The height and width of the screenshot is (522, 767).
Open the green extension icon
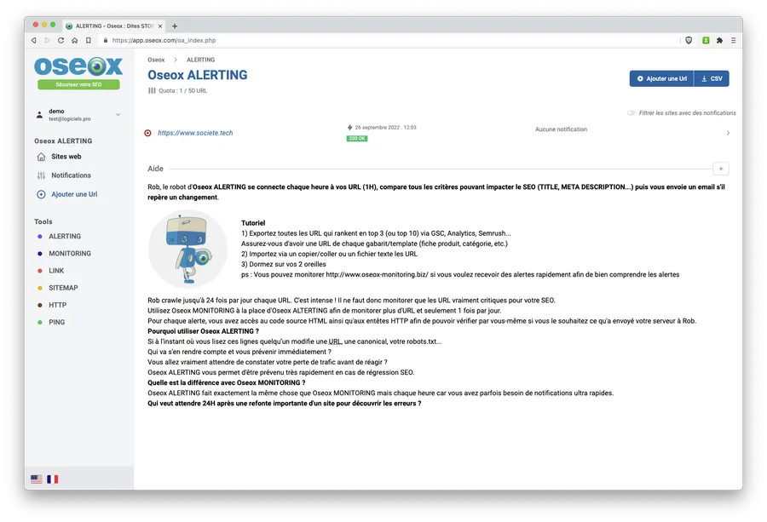point(706,41)
